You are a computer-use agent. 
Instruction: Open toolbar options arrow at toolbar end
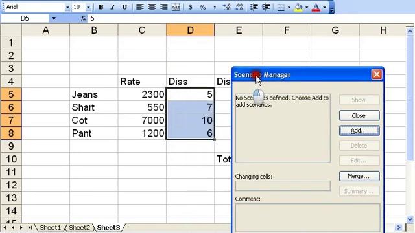click(x=331, y=7)
